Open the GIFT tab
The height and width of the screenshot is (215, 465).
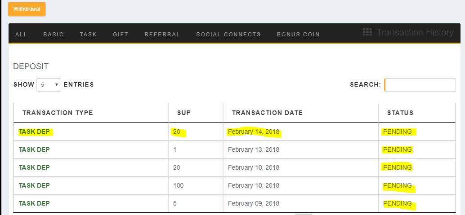(121, 35)
